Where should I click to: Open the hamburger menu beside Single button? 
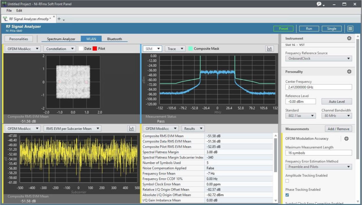350,28
